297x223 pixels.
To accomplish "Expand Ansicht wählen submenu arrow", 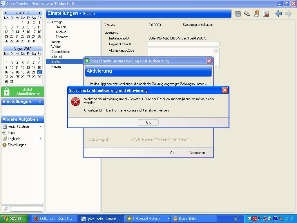I will [40, 127].
